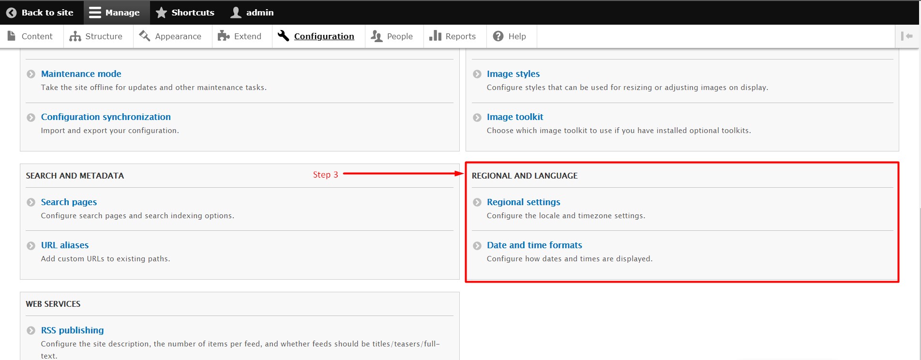Open the Structure menu item

(104, 36)
